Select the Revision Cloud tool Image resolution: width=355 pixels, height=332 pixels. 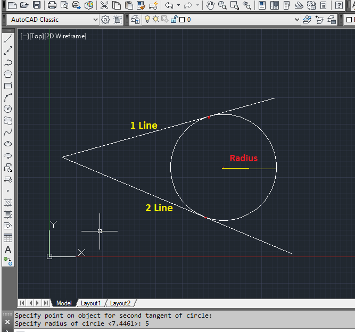(8, 121)
